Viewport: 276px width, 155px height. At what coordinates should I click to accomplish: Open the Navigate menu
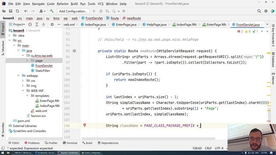(x=38, y=4)
